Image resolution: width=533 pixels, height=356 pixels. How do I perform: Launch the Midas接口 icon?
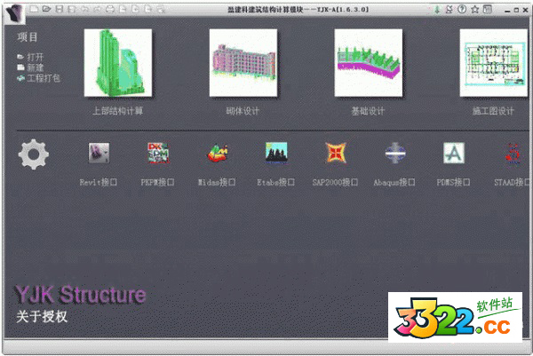point(218,153)
